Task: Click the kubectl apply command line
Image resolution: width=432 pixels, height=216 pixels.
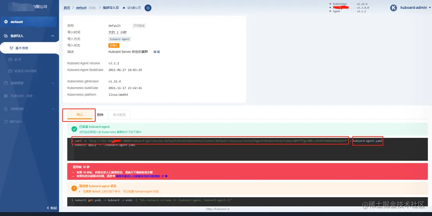Action: pos(105,145)
